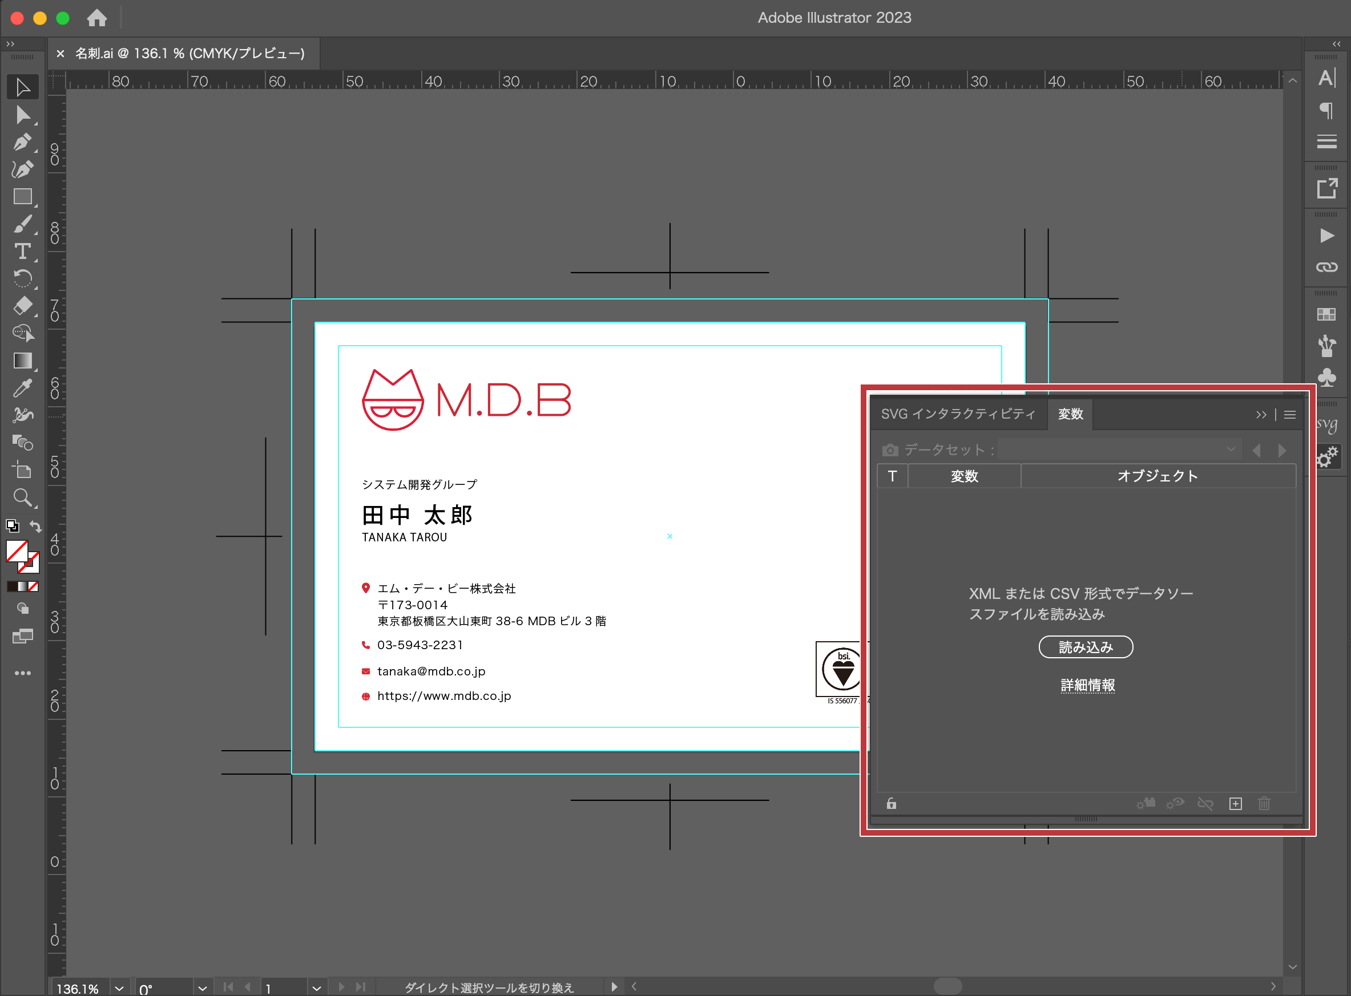Select the Selection tool arrow

(23, 87)
